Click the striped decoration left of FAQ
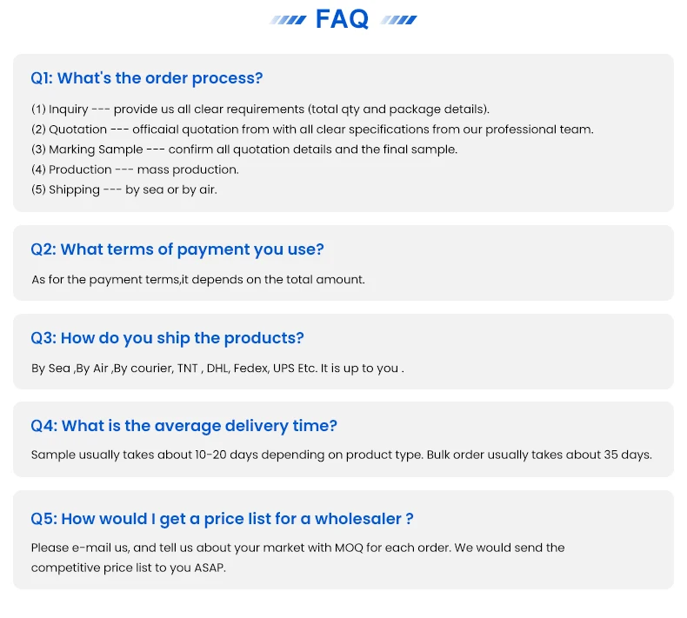The image size is (687, 618). [288, 20]
